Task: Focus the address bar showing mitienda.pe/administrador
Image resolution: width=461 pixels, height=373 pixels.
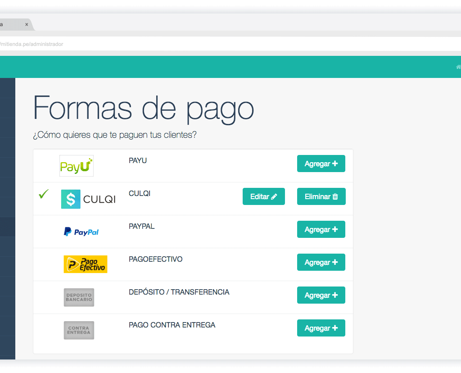Action: (230, 44)
